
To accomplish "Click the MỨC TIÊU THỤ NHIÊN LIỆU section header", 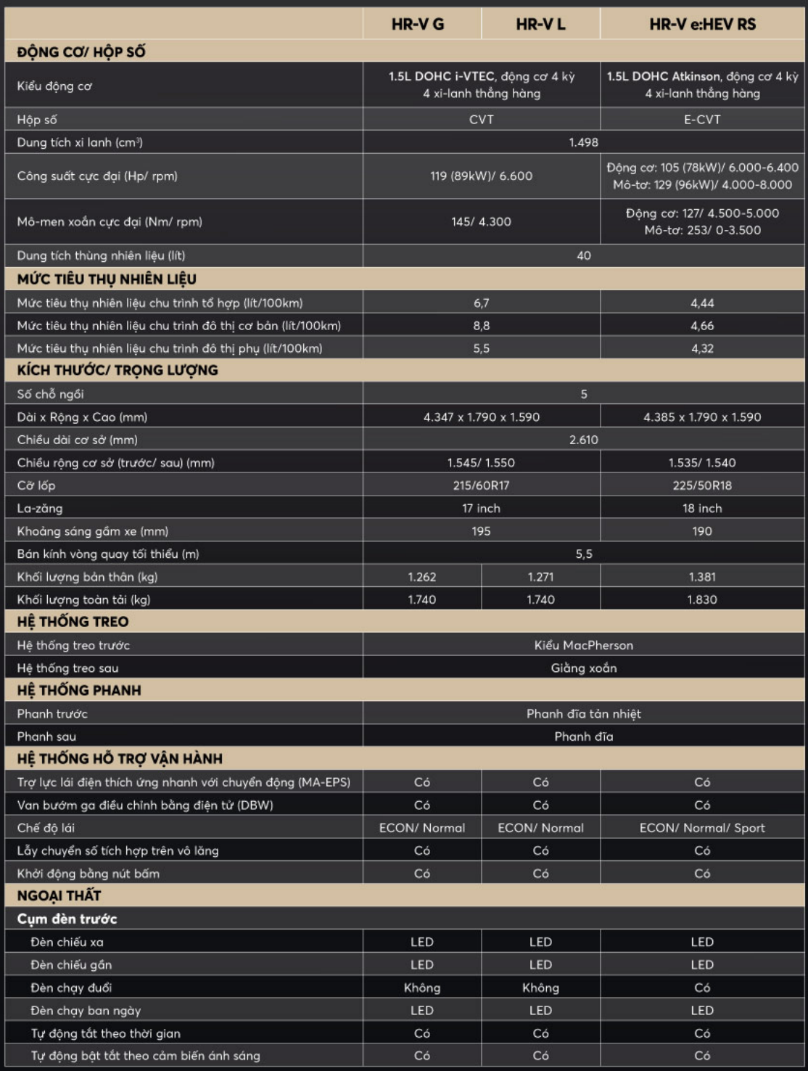I will [107, 279].
